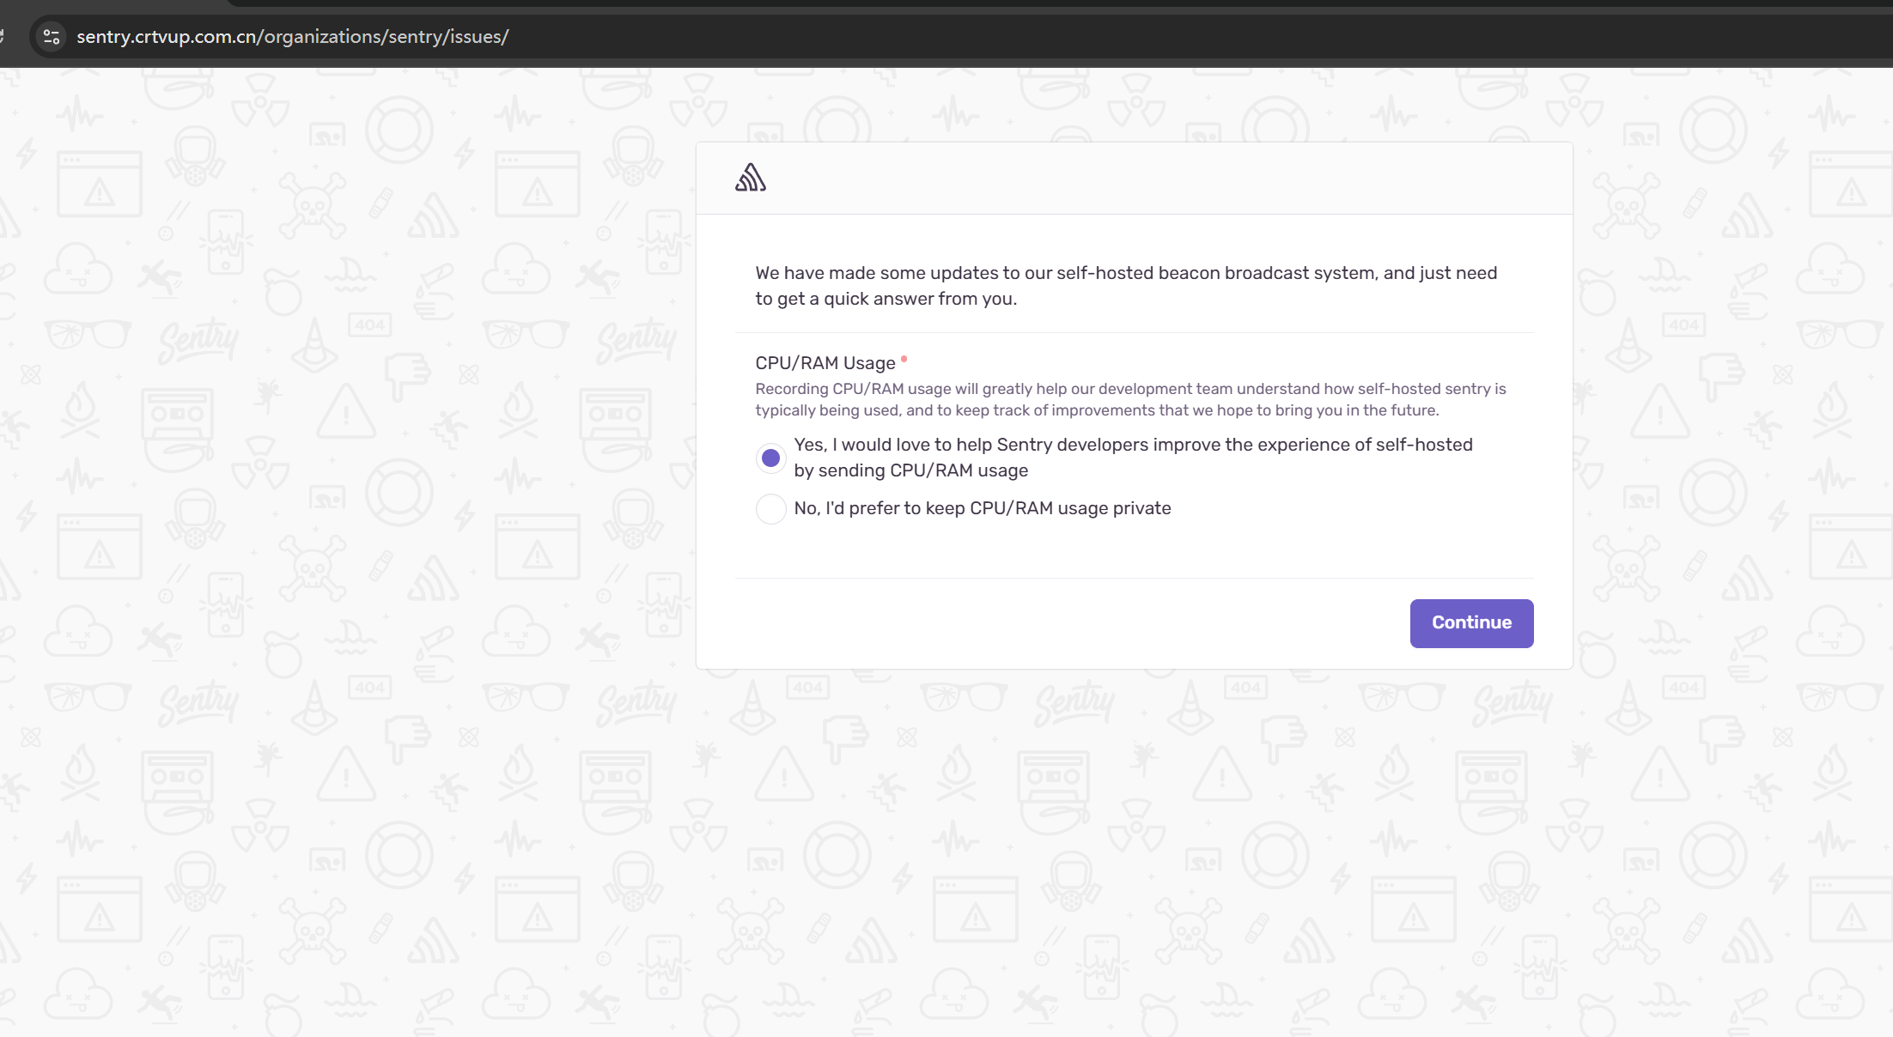Click the "CPU/RAM Usage" field label
This screenshot has width=1893, height=1037.
pyautogui.click(x=825, y=363)
